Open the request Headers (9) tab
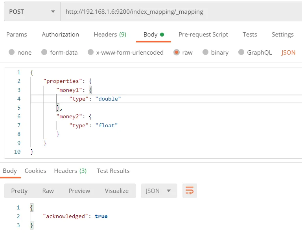 pyautogui.click(x=110, y=35)
